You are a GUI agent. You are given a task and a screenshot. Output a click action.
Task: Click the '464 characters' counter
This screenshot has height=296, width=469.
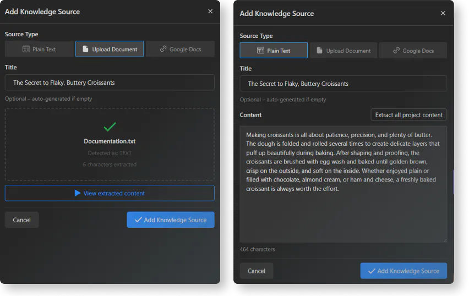(257, 249)
